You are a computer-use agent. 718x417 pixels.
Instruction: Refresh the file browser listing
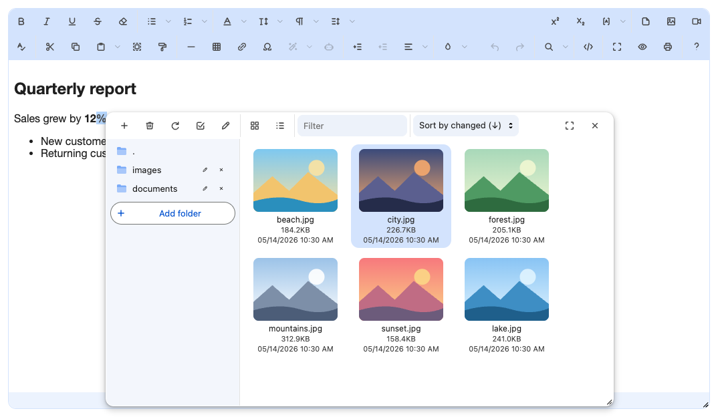175,126
